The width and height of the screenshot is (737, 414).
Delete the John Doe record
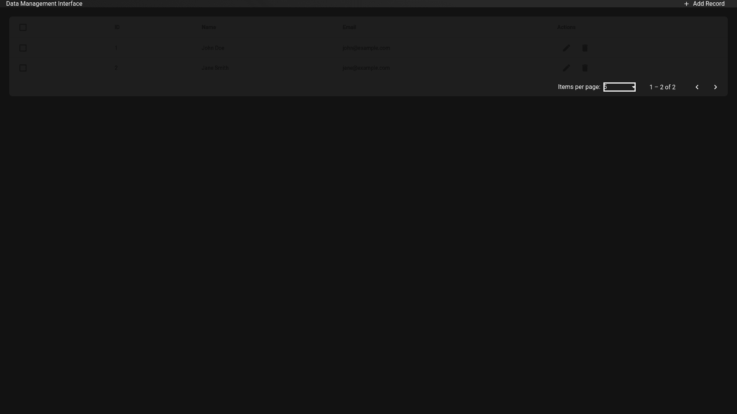585,48
